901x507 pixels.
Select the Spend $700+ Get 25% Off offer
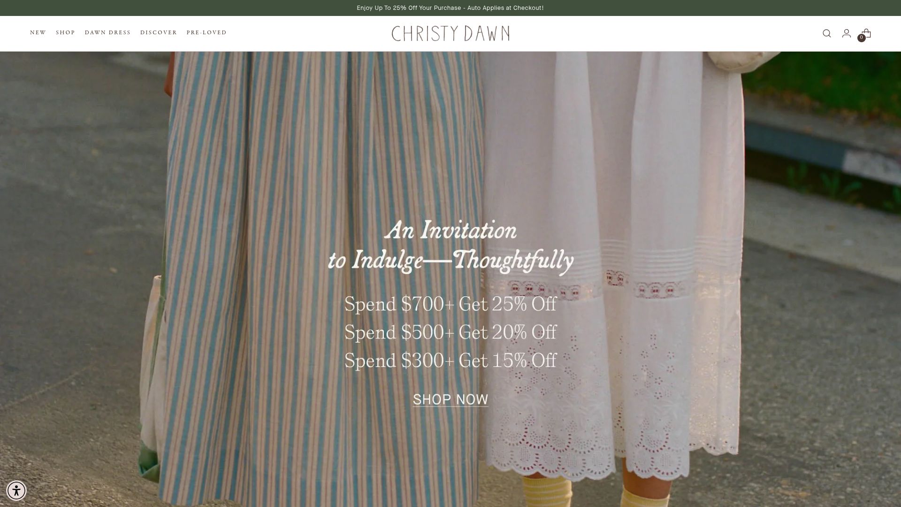click(x=450, y=304)
